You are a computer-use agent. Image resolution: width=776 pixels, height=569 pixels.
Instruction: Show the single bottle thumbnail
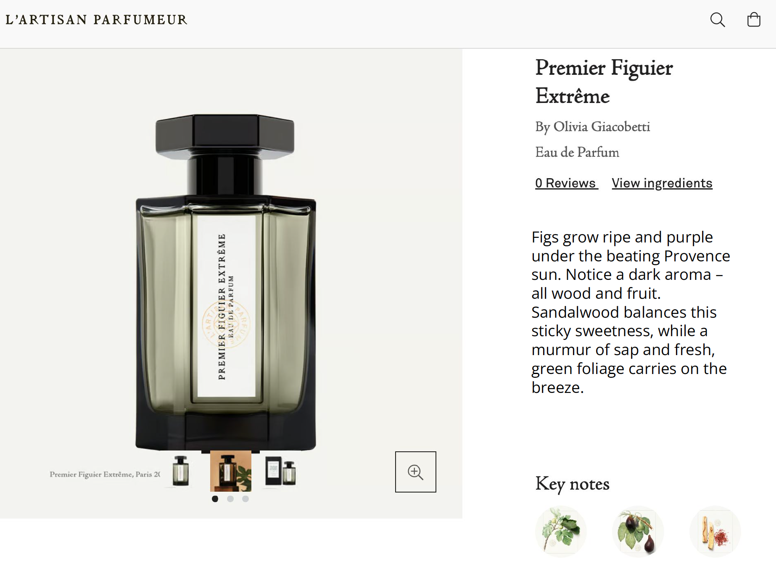point(181,471)
